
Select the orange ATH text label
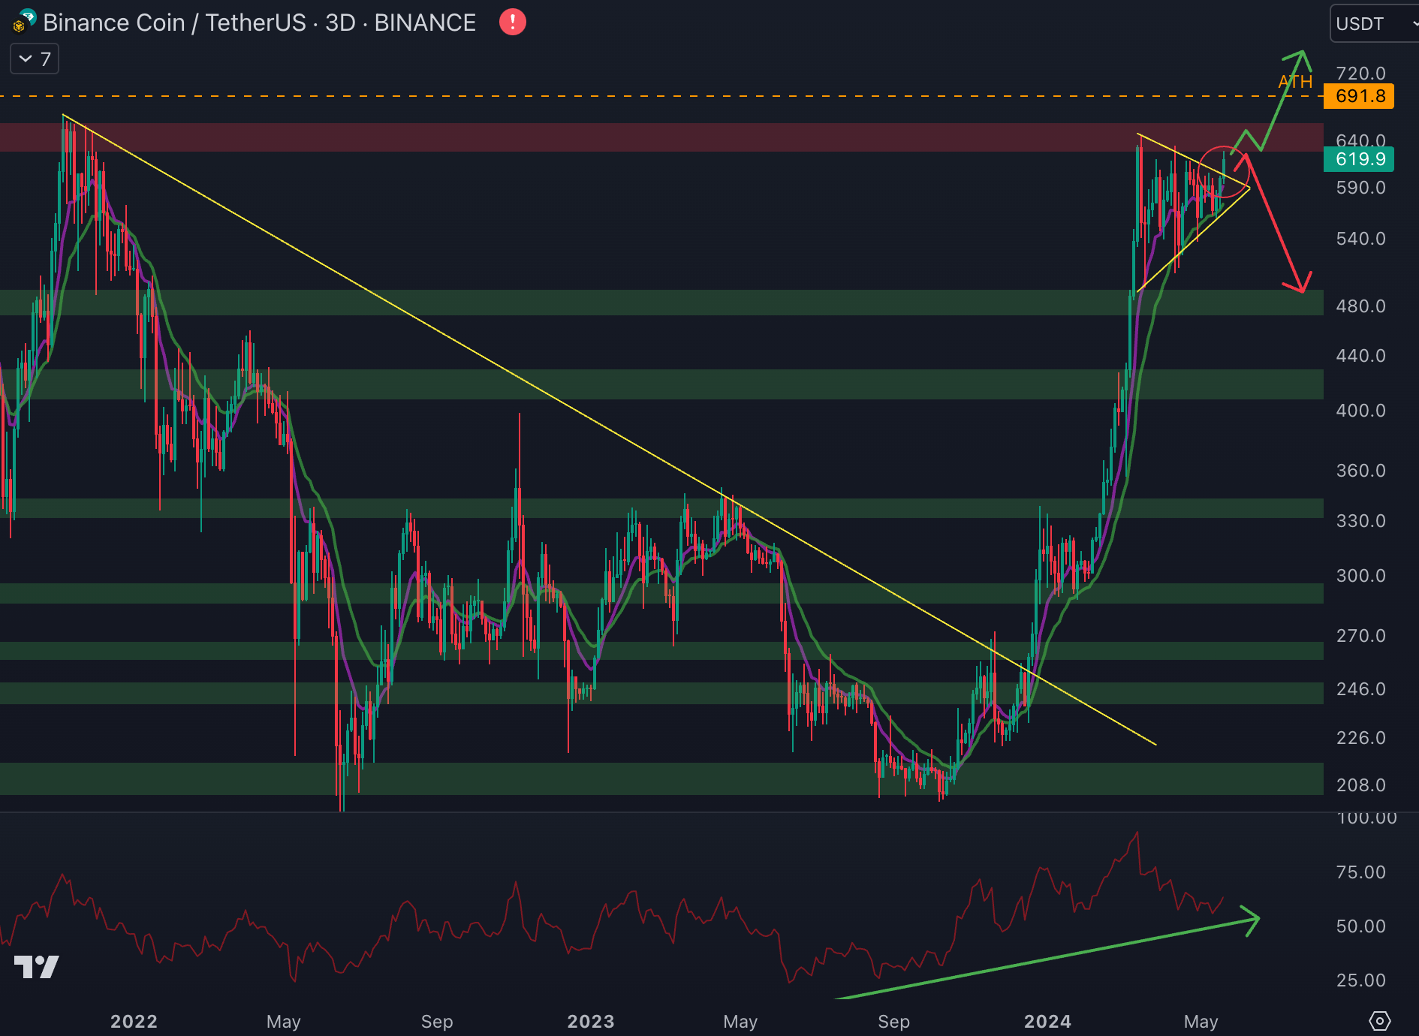click(1295, 82)
